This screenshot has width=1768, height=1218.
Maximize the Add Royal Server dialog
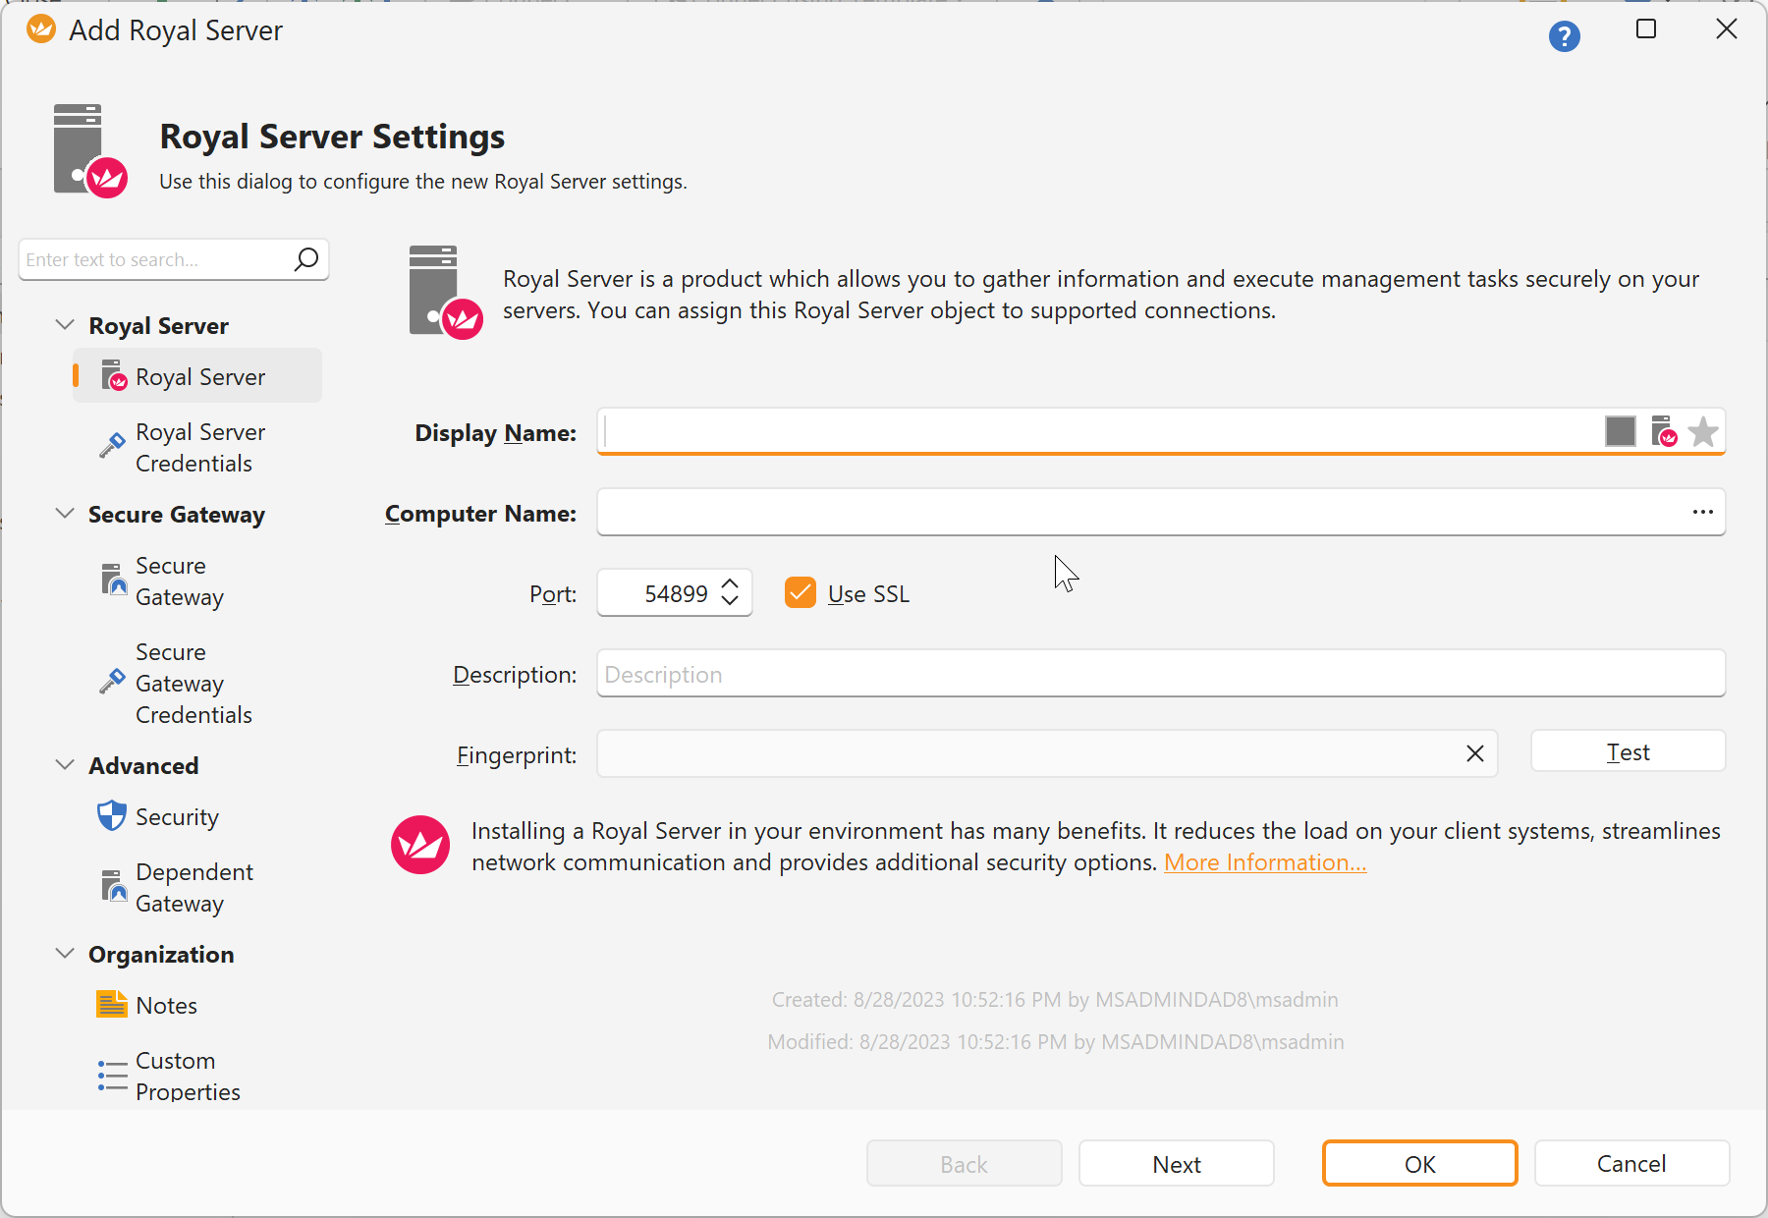click(x=1646, y=29)
